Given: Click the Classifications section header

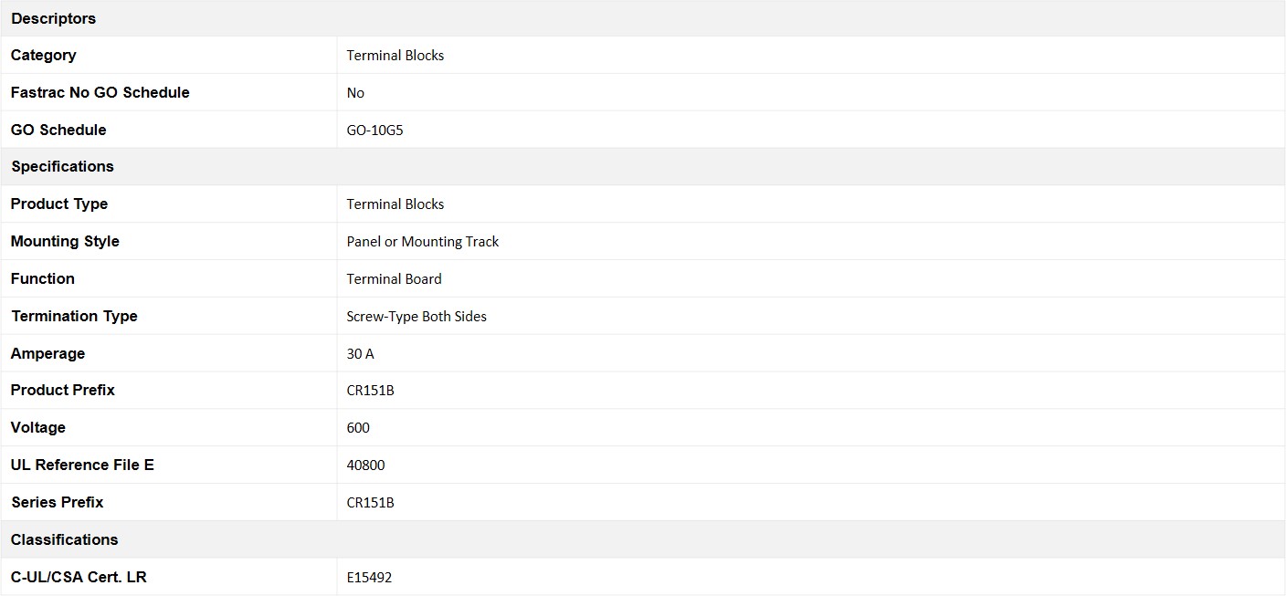Looking at the screenshot, I should pyautogui.click(x=64, y=539).
